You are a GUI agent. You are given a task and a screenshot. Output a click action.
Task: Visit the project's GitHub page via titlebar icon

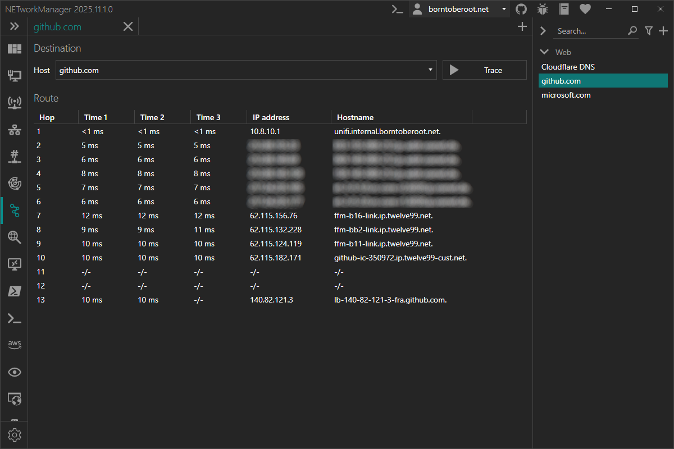point(521,9)
